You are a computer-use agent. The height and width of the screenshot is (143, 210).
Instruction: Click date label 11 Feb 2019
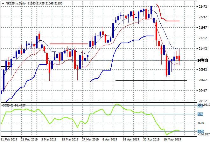[x=9, y=140]
